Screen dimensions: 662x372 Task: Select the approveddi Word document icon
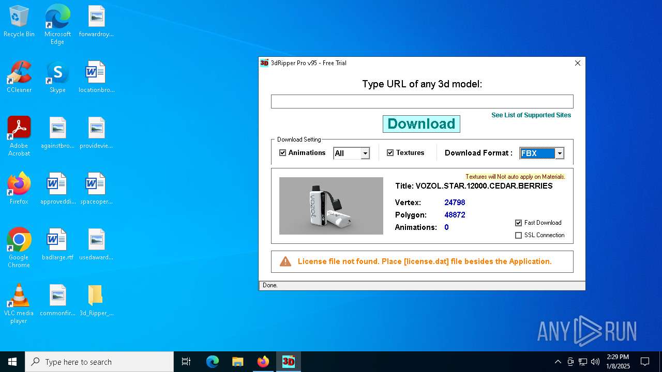click(x=57, y=189)
